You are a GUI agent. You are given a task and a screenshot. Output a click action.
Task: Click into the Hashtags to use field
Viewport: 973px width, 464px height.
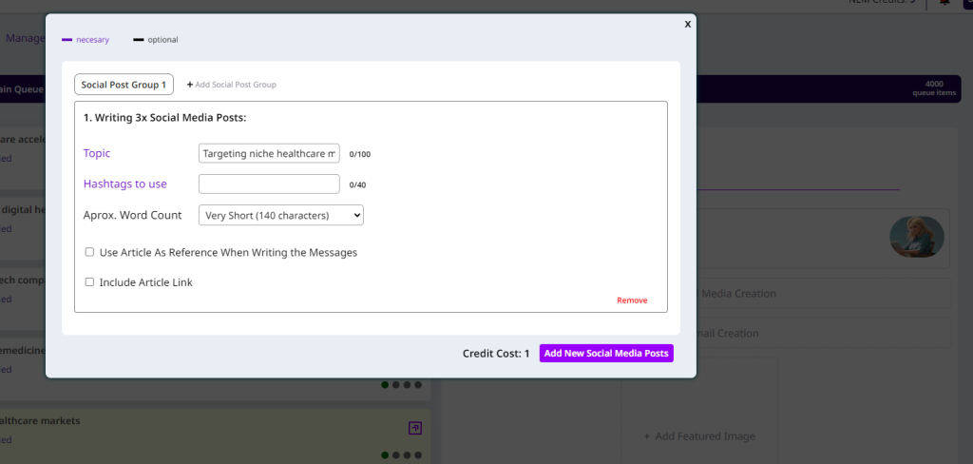[x=269, y=184]
